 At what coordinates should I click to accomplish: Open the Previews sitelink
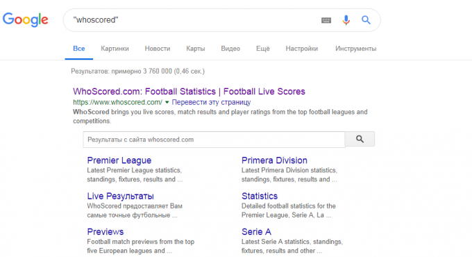click(106, 232)
